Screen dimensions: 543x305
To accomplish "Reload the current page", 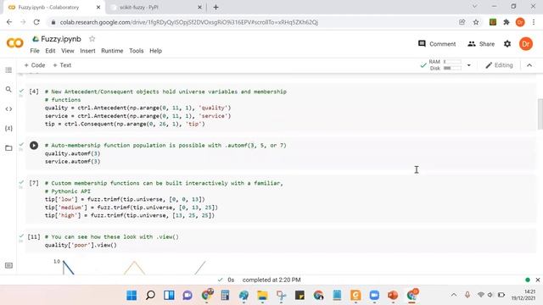I will click(x=36, y=22).
